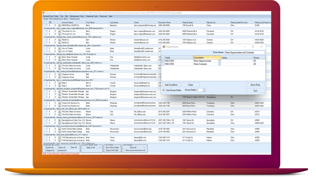The width and height of the screenshot is (316, 177).
Task: Click pin icon in second Step 2 row
Action: 55,86
